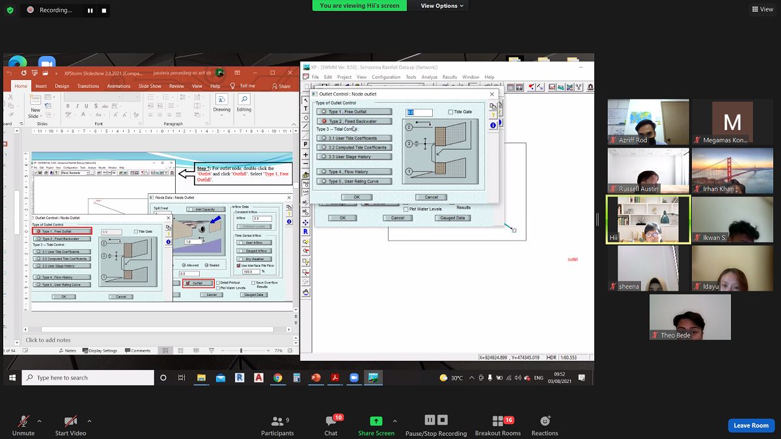The height and width of the screenshot is (439, 781).
Task: Select 3.1 User Tide Coefficients option
Action: 354,139
